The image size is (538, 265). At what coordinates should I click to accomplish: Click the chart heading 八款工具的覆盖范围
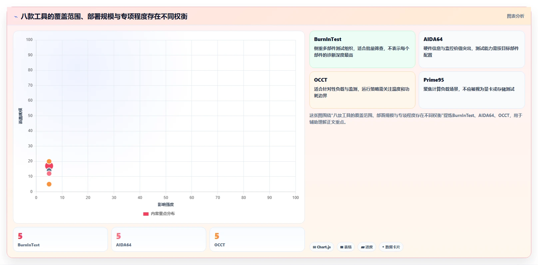coord(104,16)
